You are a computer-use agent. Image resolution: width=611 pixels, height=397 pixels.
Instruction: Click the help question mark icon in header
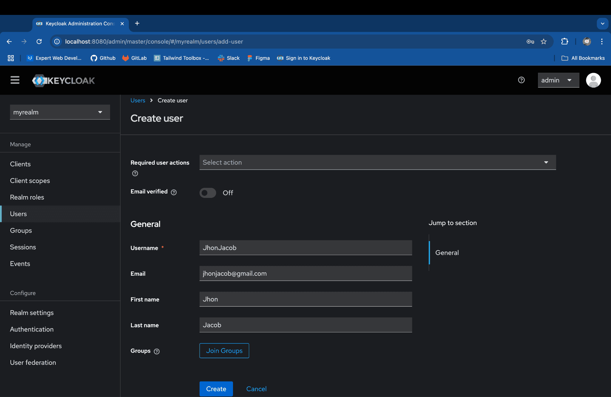[x=521, y=80]
